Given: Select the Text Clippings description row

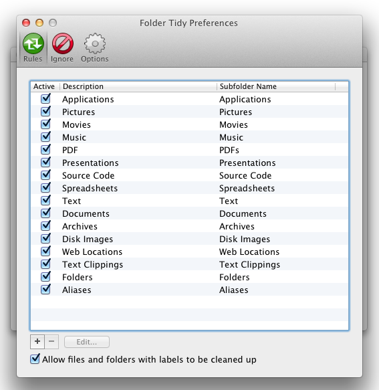Looking at the screenshot, I should [x=92, y=264].
